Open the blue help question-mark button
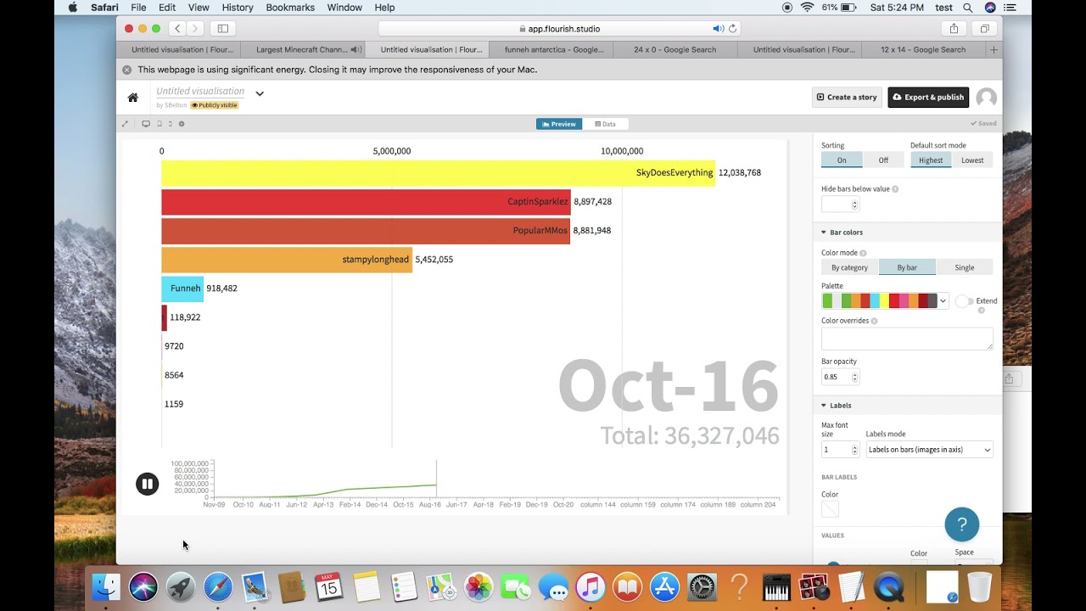Screen dimensions: 1086x611 [x=961, y=524]
